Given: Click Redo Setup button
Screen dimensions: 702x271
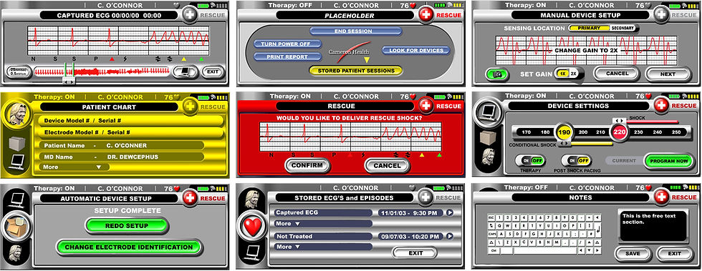Looking at the screenshot, I should tap(126, 226).
